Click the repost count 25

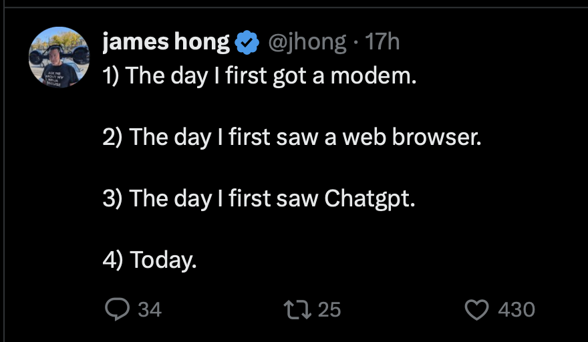tap(329, 309)
